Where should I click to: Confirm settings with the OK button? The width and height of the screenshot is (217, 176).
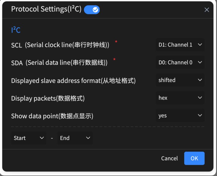pyautogui.click(x=194, y=158)
